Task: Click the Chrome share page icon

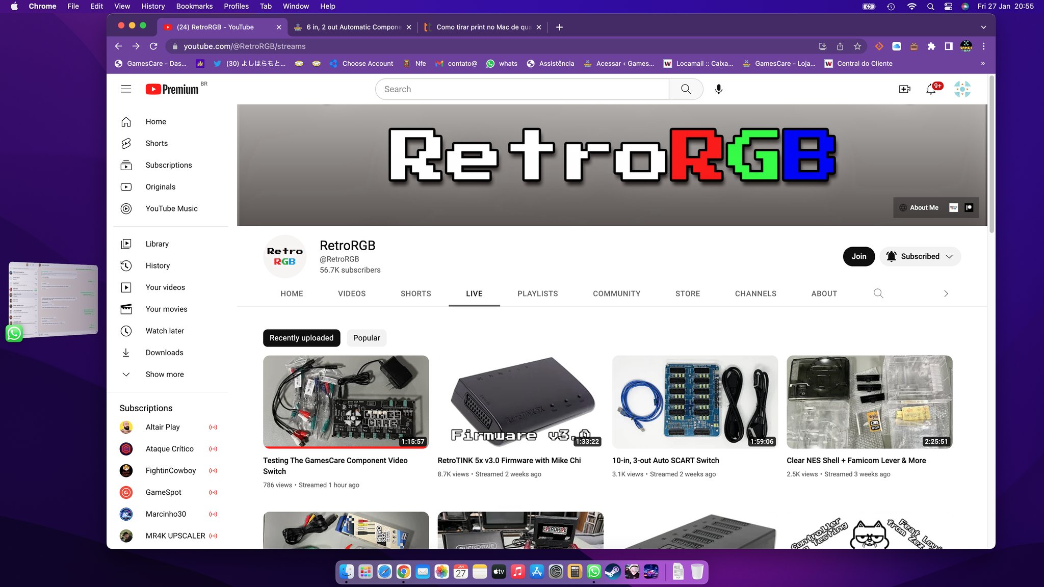Action: (840, 46)
